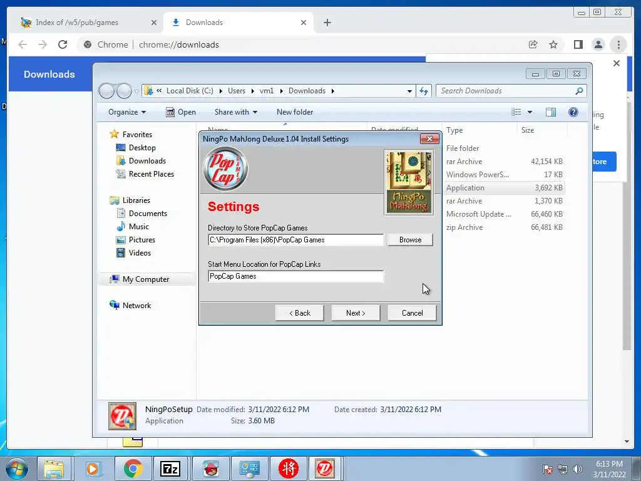Click the NingPo MahJong box art thumbnail

[409, 182]
